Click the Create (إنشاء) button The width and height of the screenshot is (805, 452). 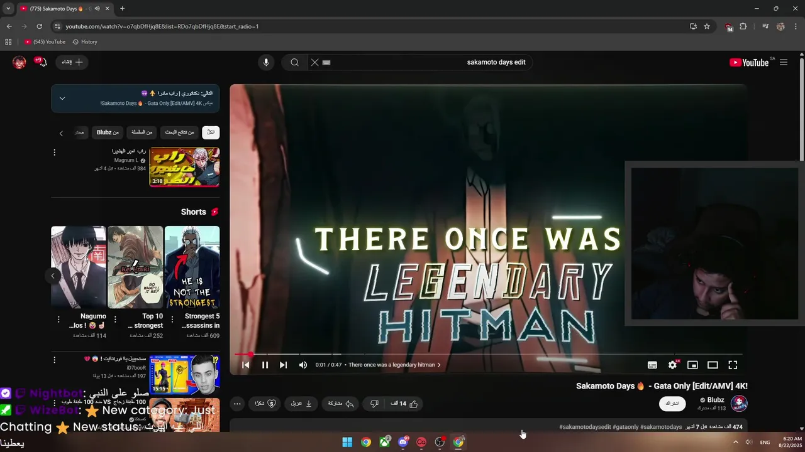click(72, 62)
